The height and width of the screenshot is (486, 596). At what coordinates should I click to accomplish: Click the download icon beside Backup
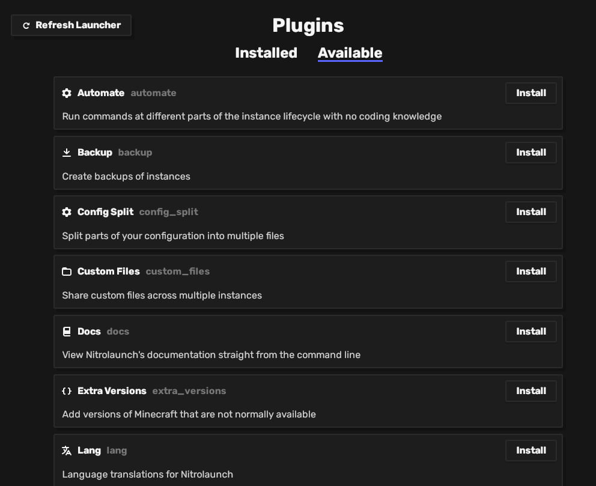67,153
